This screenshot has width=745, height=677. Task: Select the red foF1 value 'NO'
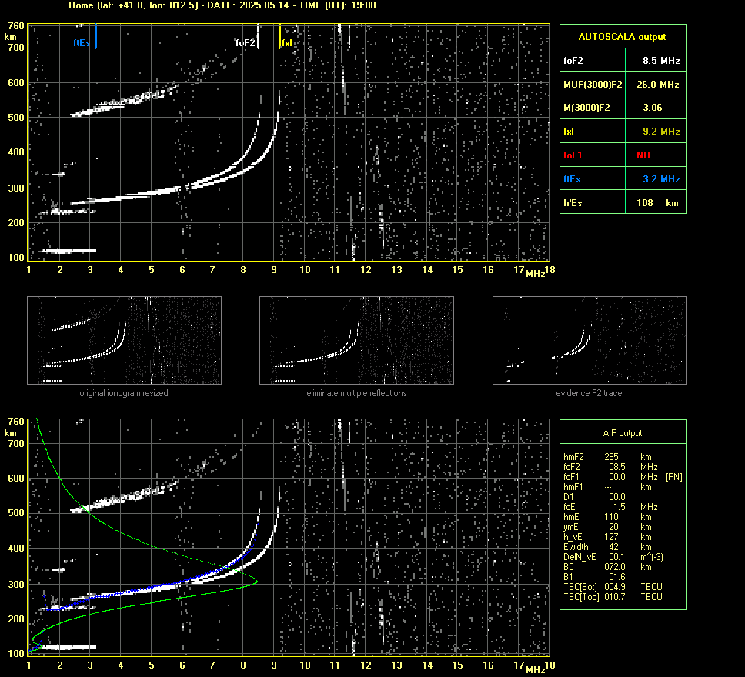point(643,155)
